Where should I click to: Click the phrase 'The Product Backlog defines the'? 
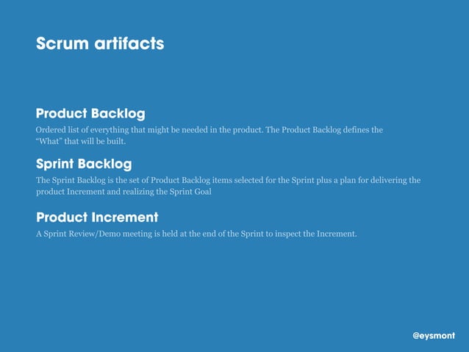[324, 130]
